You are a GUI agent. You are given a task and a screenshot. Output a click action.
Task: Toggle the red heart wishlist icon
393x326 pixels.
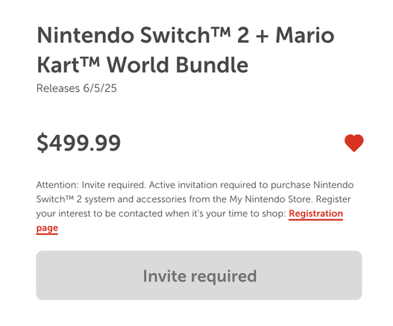click(354, 143)
